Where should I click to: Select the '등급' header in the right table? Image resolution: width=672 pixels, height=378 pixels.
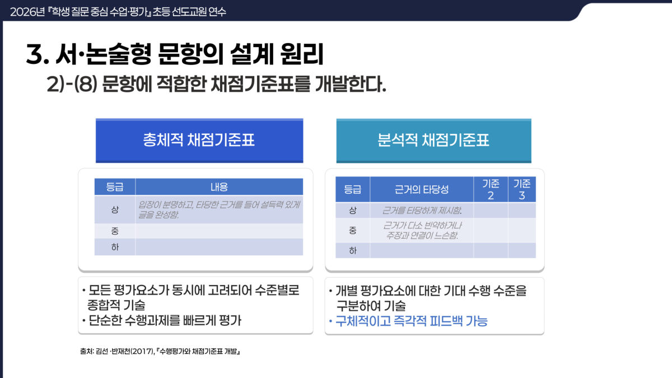click(353, 190)
